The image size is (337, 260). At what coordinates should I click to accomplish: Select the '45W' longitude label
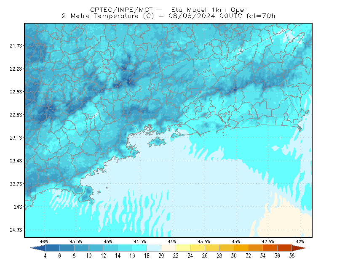108,241
